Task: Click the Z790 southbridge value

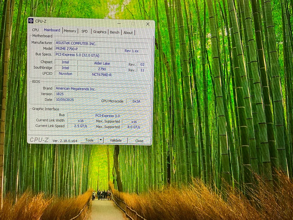Action: tap(102, 69)
